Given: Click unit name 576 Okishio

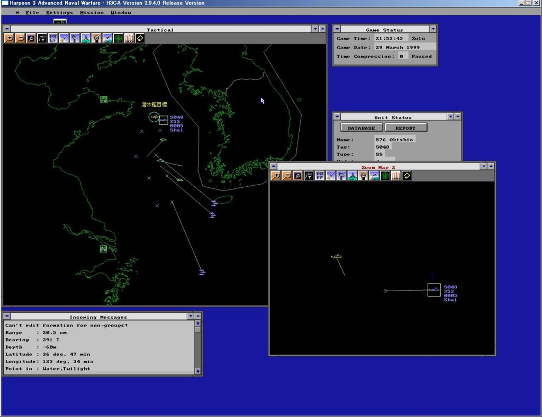Looking at the screenshot, I should tap(394, 140).
